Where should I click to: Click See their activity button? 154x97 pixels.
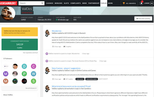(x=143, y=19)
